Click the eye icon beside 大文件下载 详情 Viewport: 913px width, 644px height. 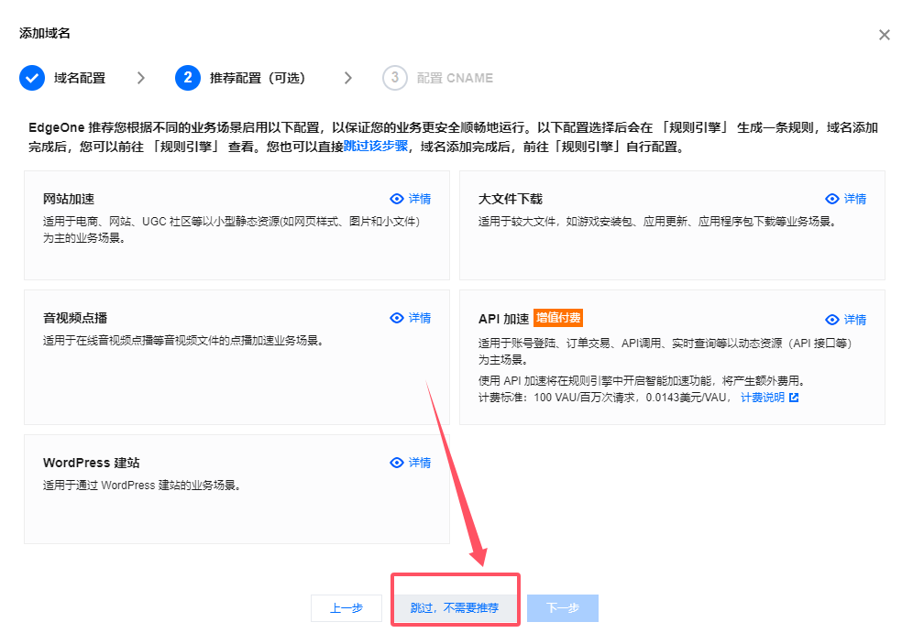(832, 199)
